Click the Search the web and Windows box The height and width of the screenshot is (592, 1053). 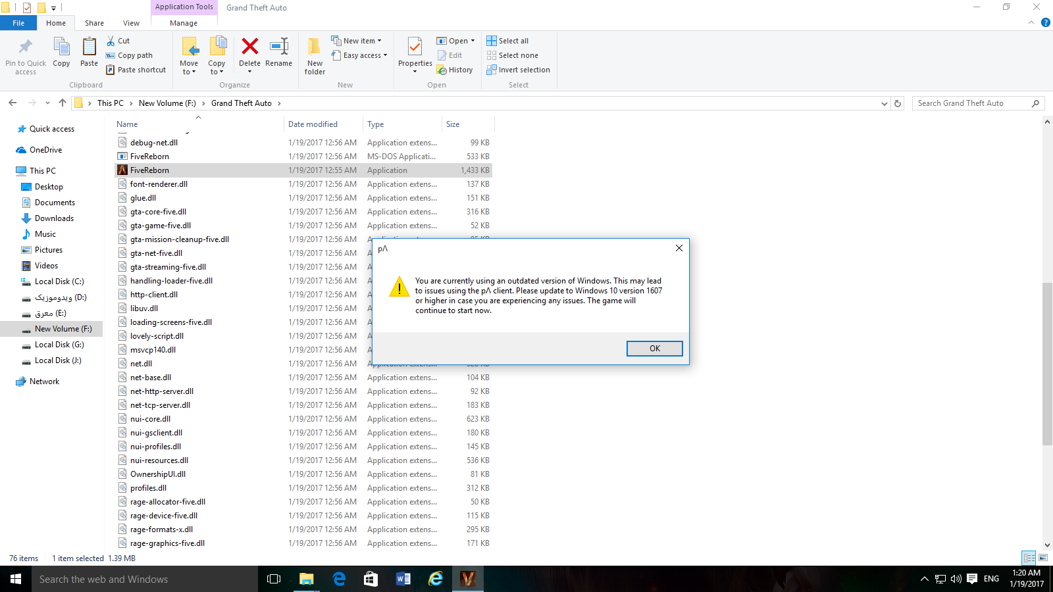pyautogui.click(x=145, y=579)
